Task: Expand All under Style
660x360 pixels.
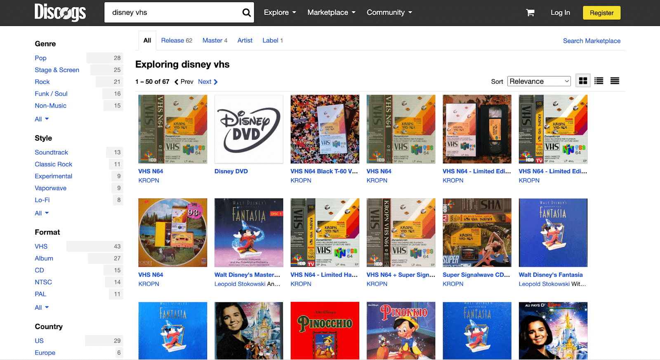Action: pyautogui.click(x=42, y=213)
